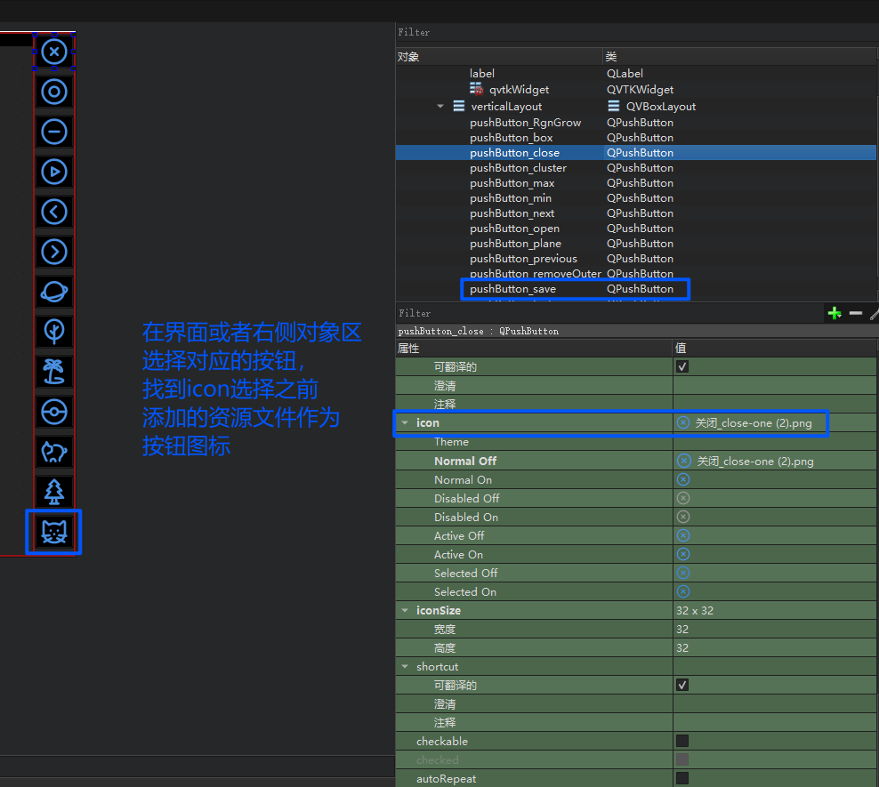
Task: Click the palm tree button icon
Action: click(53, 372)
